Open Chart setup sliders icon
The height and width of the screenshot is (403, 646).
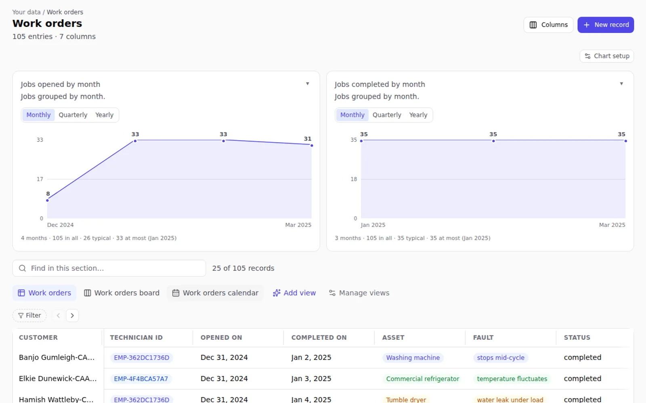click(587, 56)
